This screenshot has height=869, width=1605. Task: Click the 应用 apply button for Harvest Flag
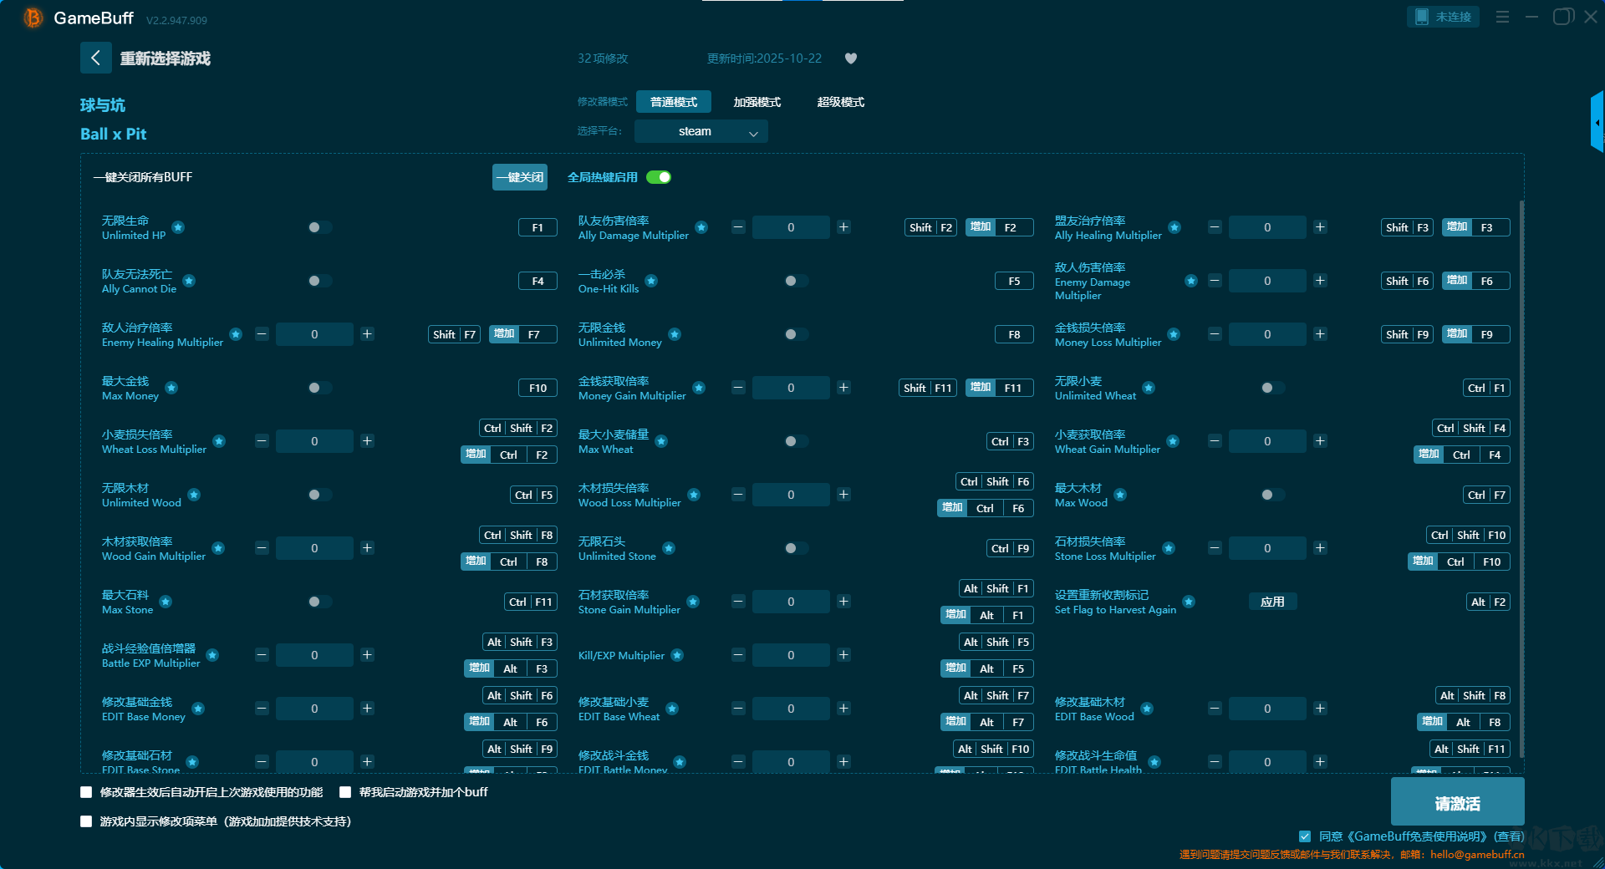pos(1272,602)
